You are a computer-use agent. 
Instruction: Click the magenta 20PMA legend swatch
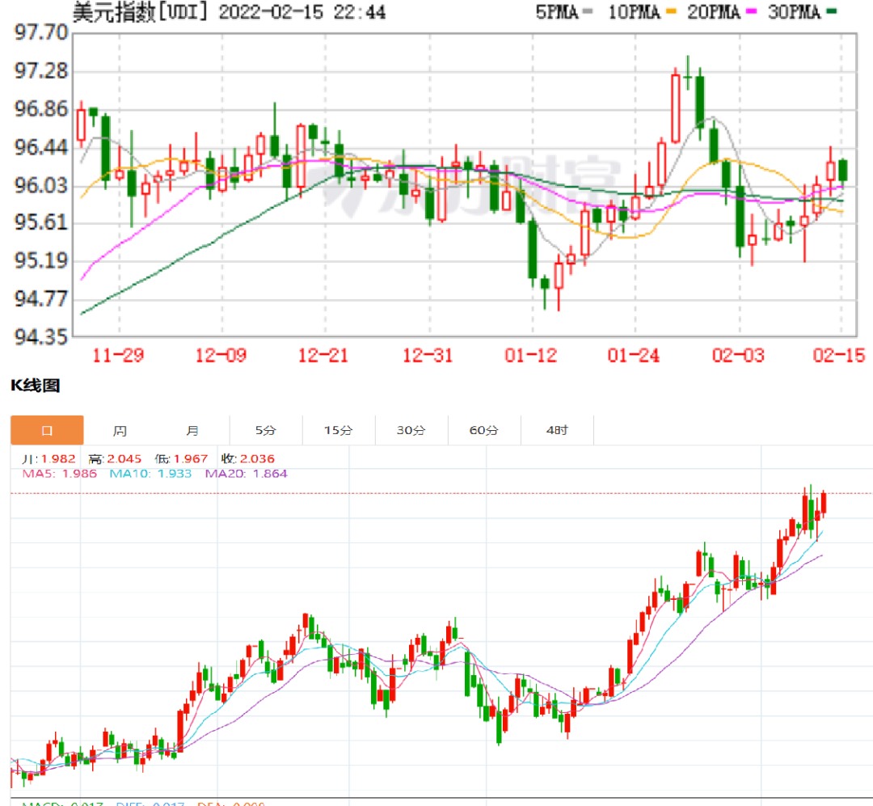tap(751, 11)
